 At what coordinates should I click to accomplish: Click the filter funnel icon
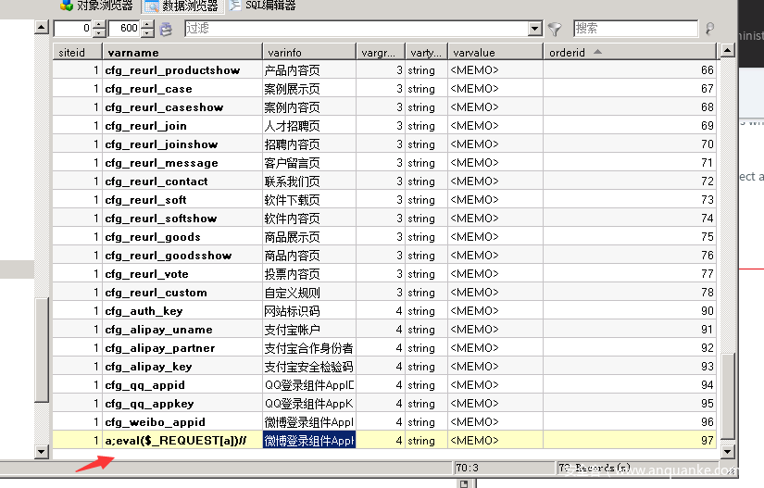[554, 29]
